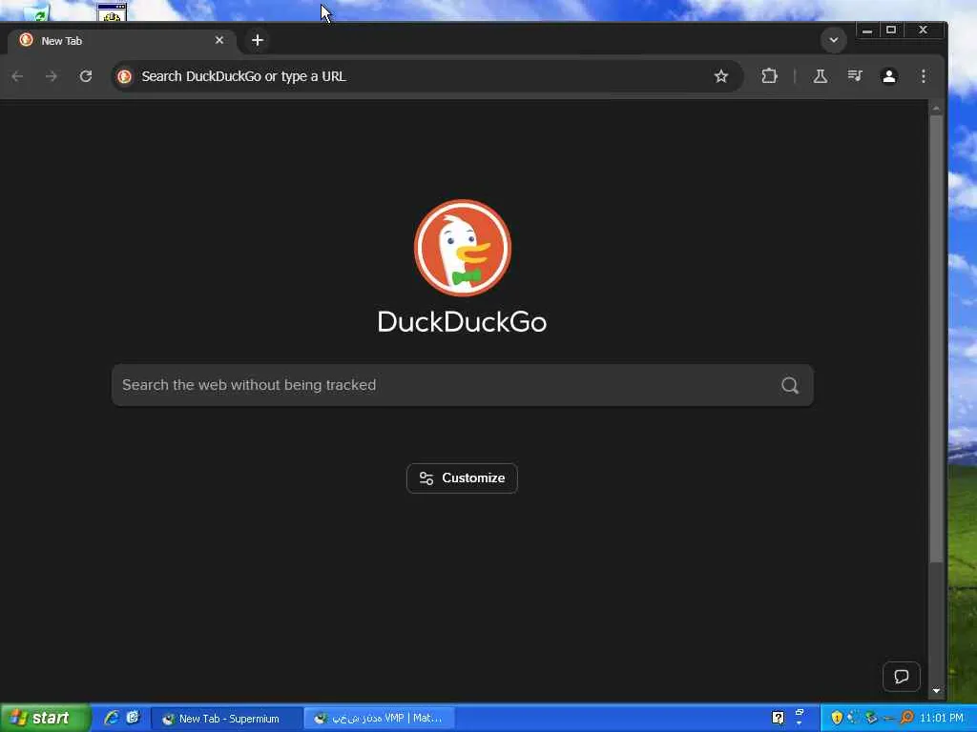
Task: Select the New Tab browser tab
Action: [122, 40]
